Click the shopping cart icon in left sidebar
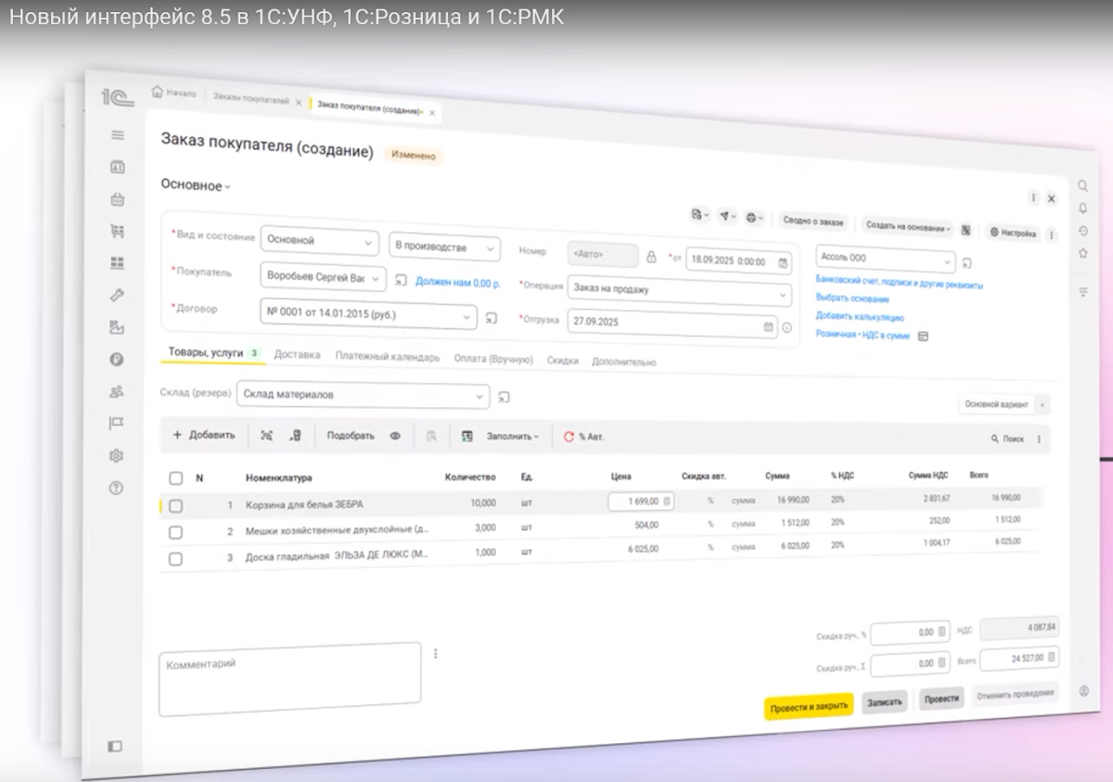This screenshot has width=1113, height=782. 118,231
